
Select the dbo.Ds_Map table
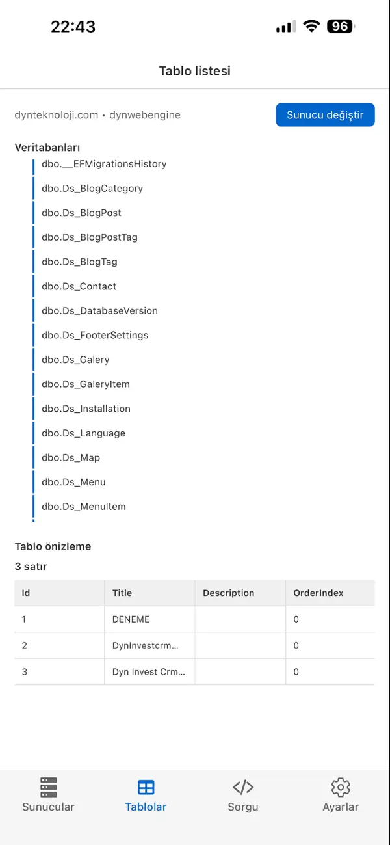(70, 457)
